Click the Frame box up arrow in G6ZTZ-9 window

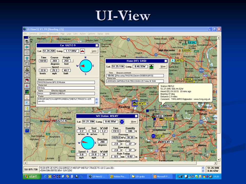point(97,99)
